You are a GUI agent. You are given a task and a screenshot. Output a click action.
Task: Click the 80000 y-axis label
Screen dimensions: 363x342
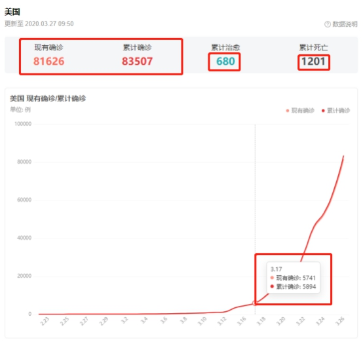click(24, 162)
